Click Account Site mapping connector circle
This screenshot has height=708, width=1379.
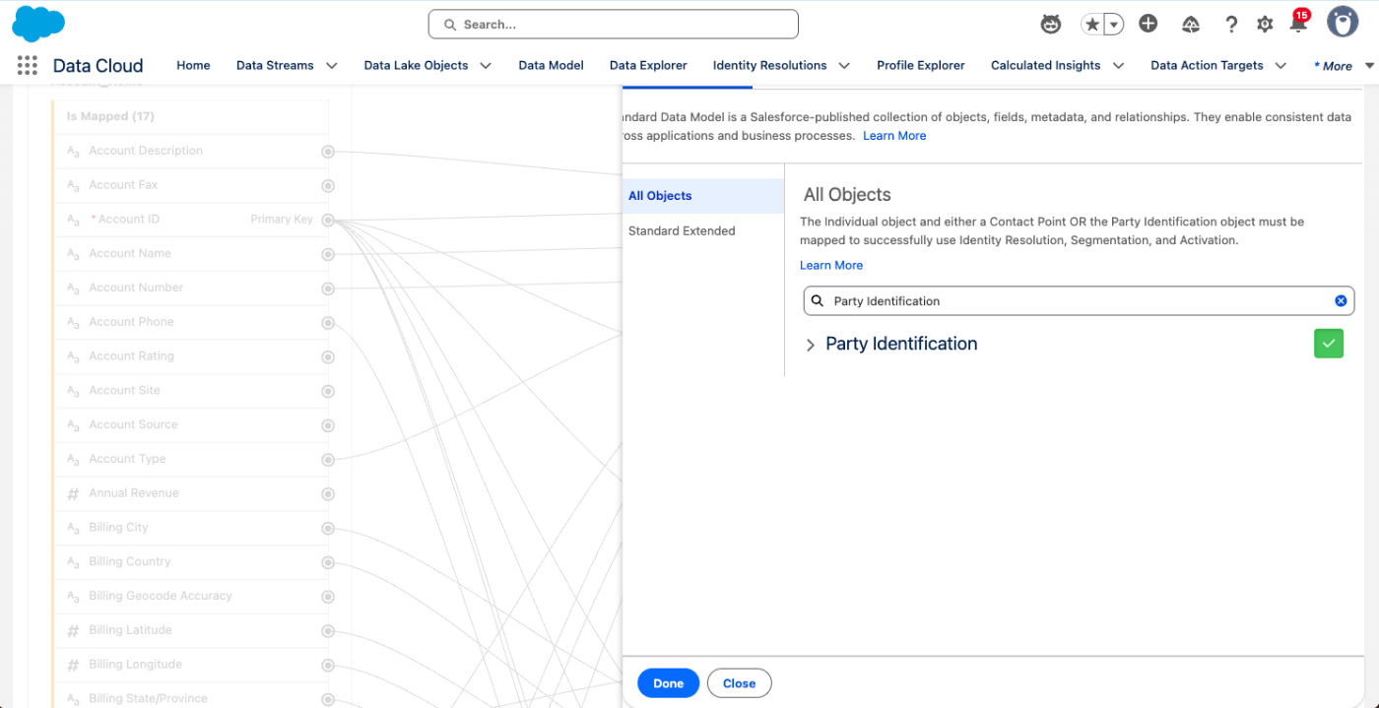tap(328, 392)
